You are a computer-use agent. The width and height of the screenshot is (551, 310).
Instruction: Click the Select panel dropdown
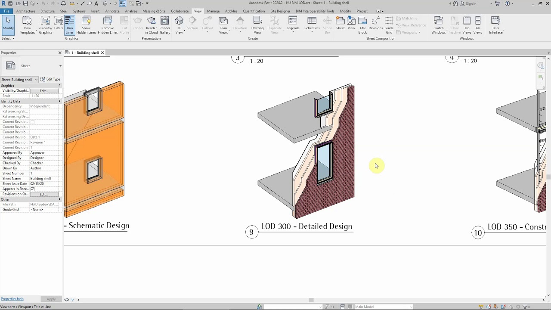click(8, 38)
